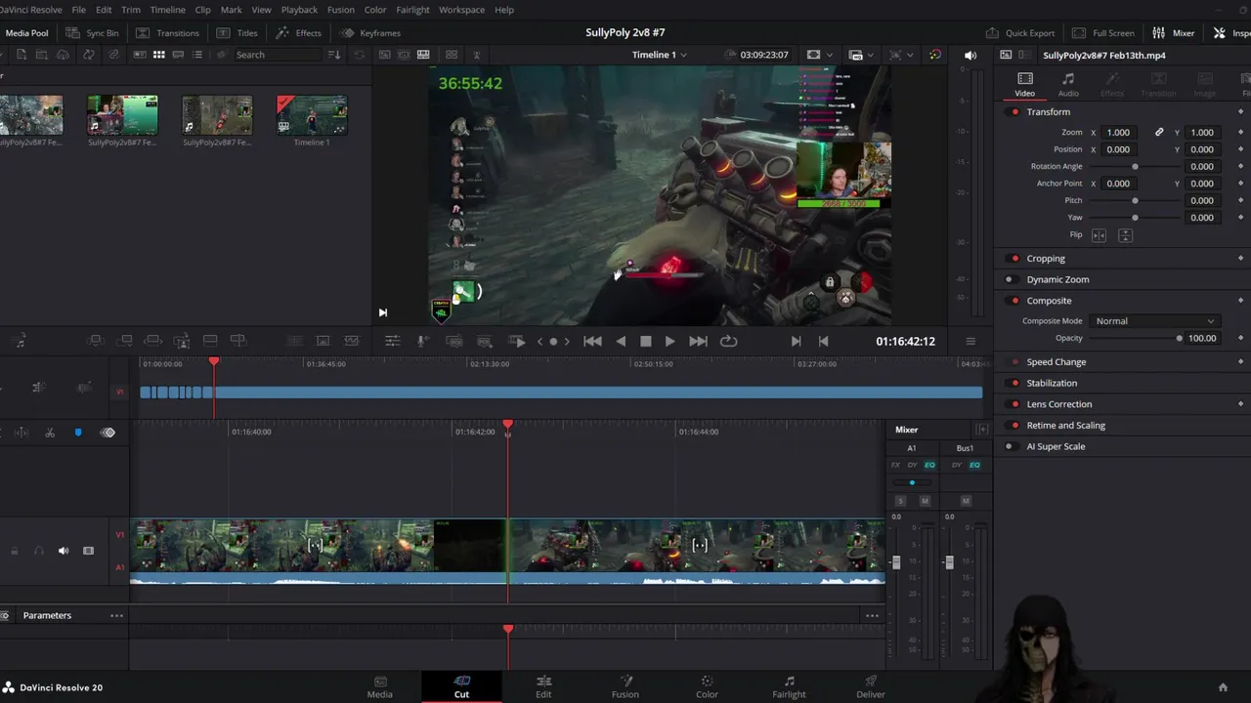The height and width of the screenshot is (703, 1251).
Task: Click the Zoom X value field
Action: 1118,133
